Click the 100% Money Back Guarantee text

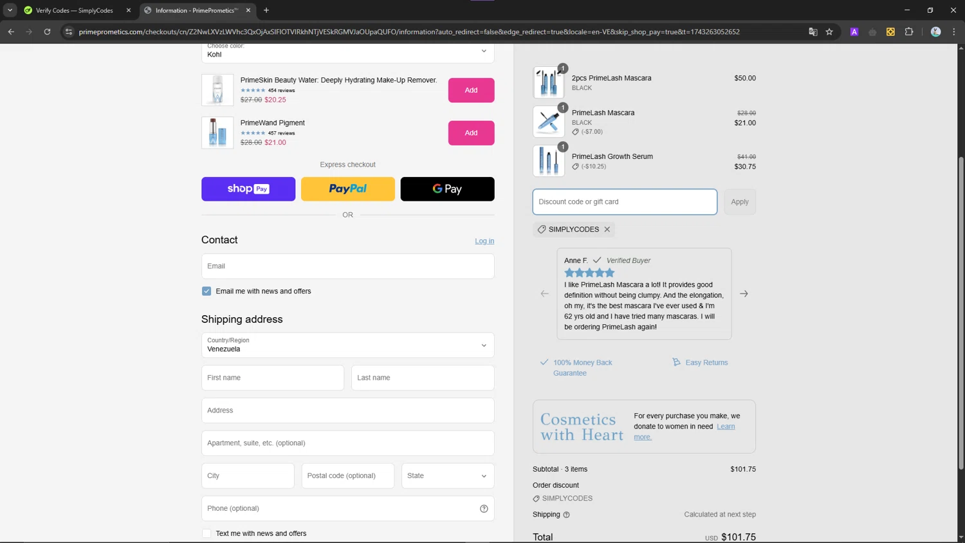[583, 368]
